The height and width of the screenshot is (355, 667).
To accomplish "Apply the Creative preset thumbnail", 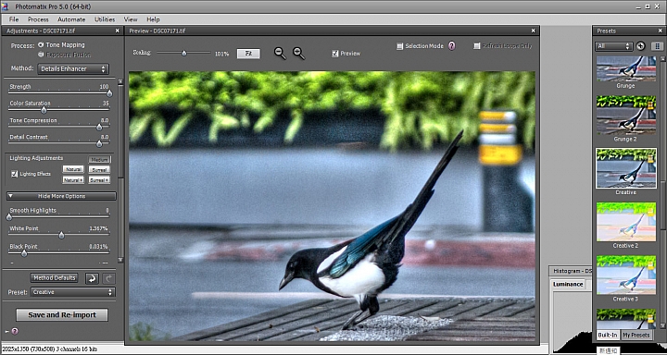I will [x=625, y=168].
